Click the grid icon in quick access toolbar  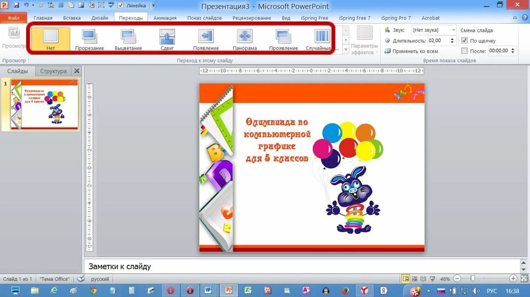point(61,5)
